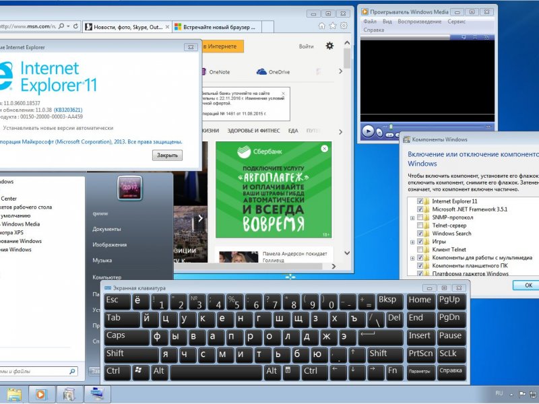Refresh the page from the address bar
Viewport: 539px width, 404px height.
click(x=75, y=26)
